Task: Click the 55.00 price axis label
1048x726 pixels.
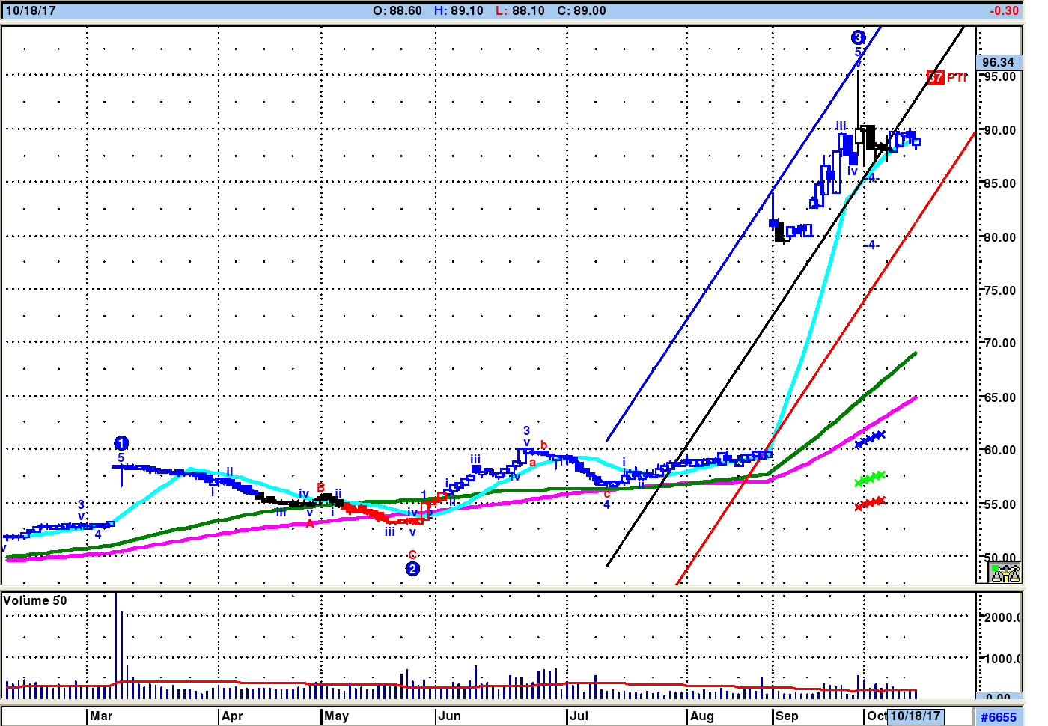Action: click(x=999, y=504)
